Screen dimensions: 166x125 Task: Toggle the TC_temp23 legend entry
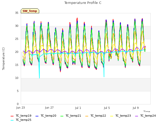[x=120, y=116]
